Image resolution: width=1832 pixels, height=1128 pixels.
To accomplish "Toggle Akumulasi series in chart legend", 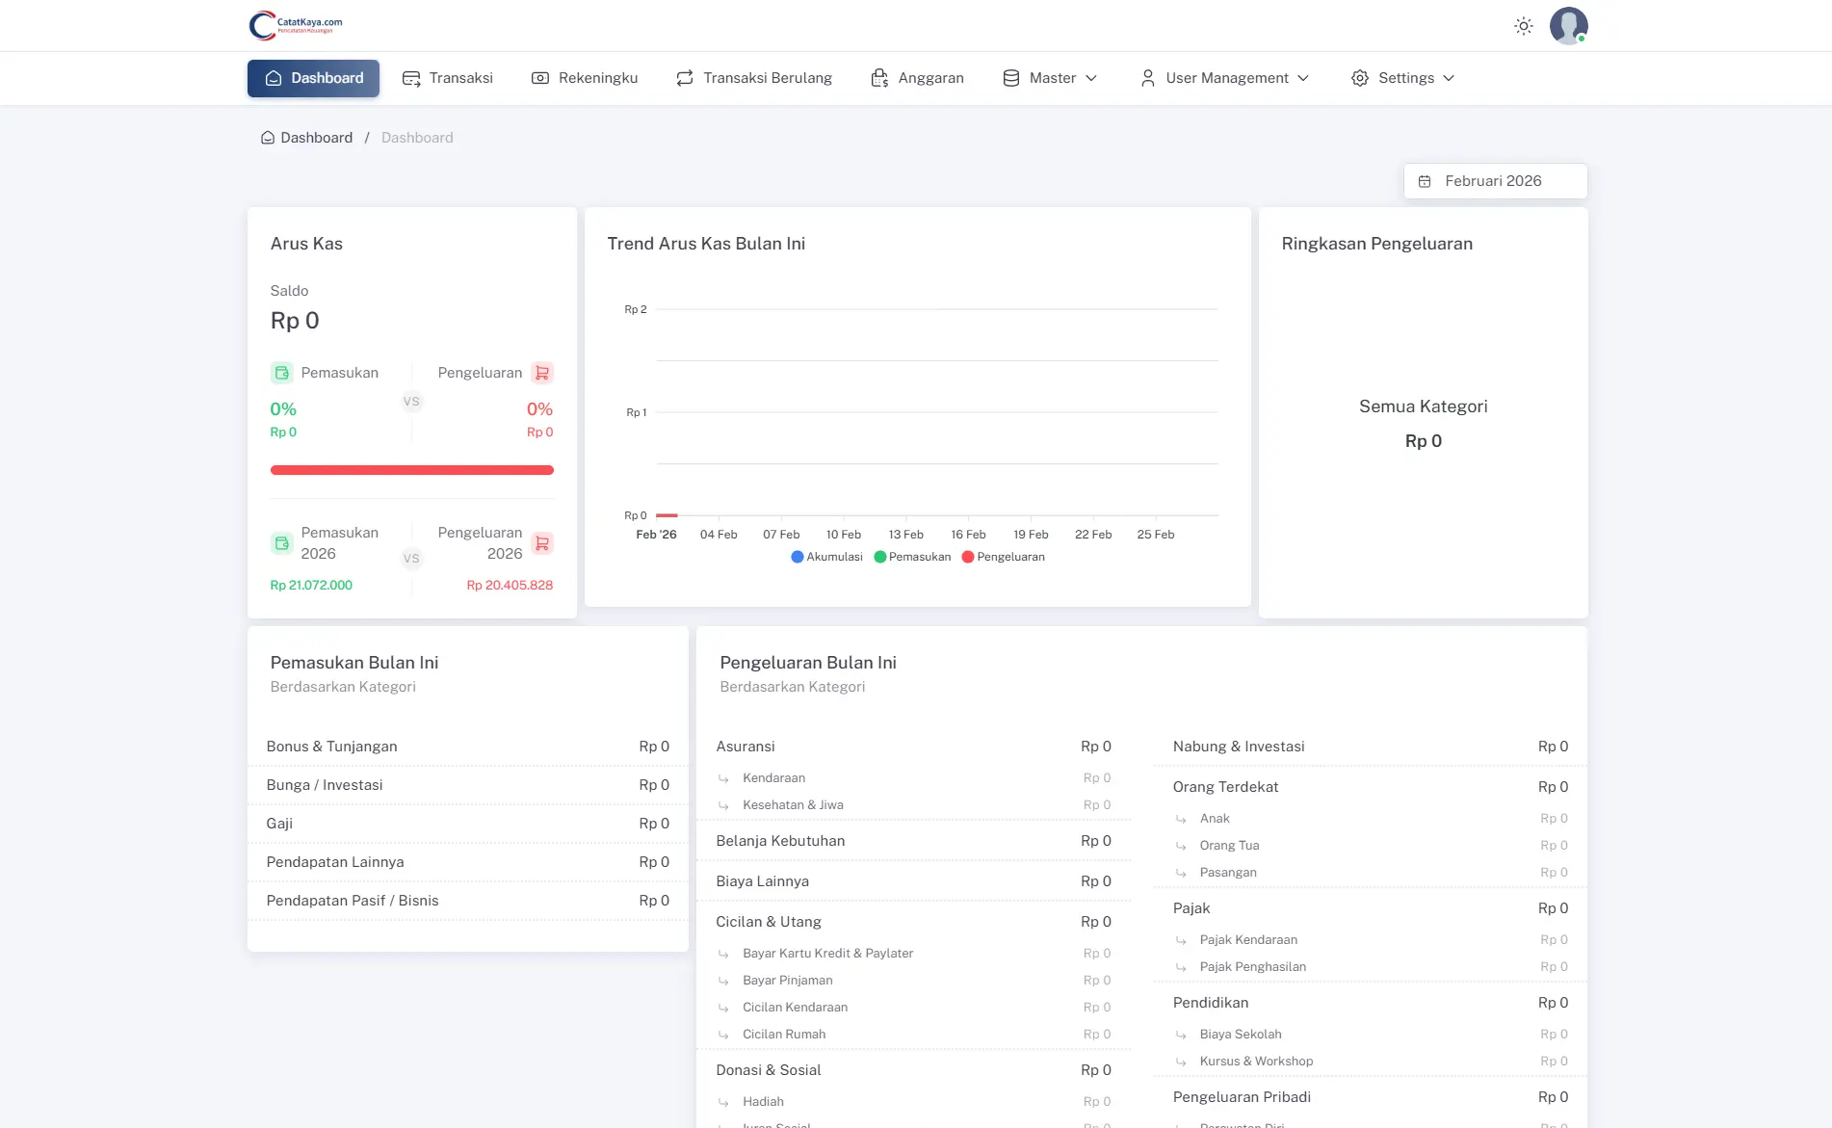I will pos(826,557).
